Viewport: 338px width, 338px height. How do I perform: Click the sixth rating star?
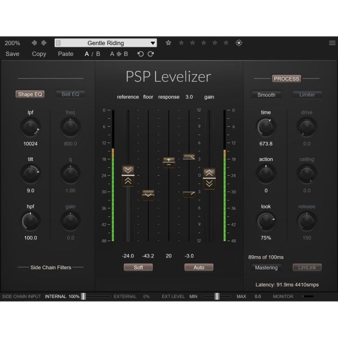click(x=226, y=43)
